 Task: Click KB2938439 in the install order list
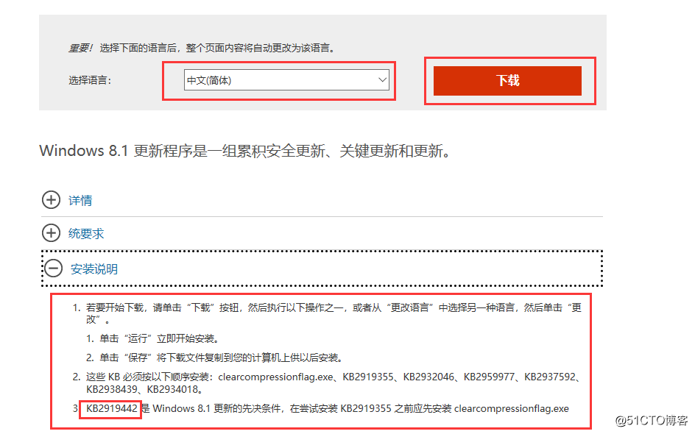pos(112,389)
